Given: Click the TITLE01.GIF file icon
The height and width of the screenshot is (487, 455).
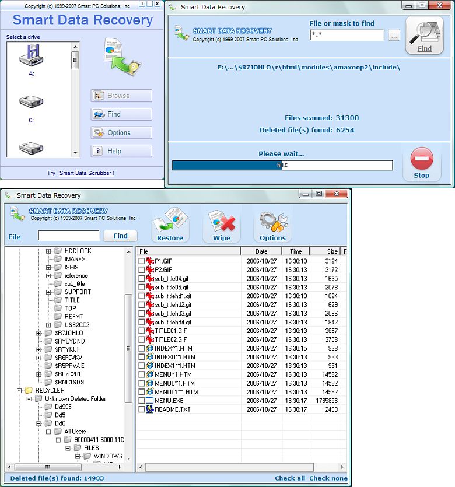Looking at the screenshot, I should coord(150,331).
